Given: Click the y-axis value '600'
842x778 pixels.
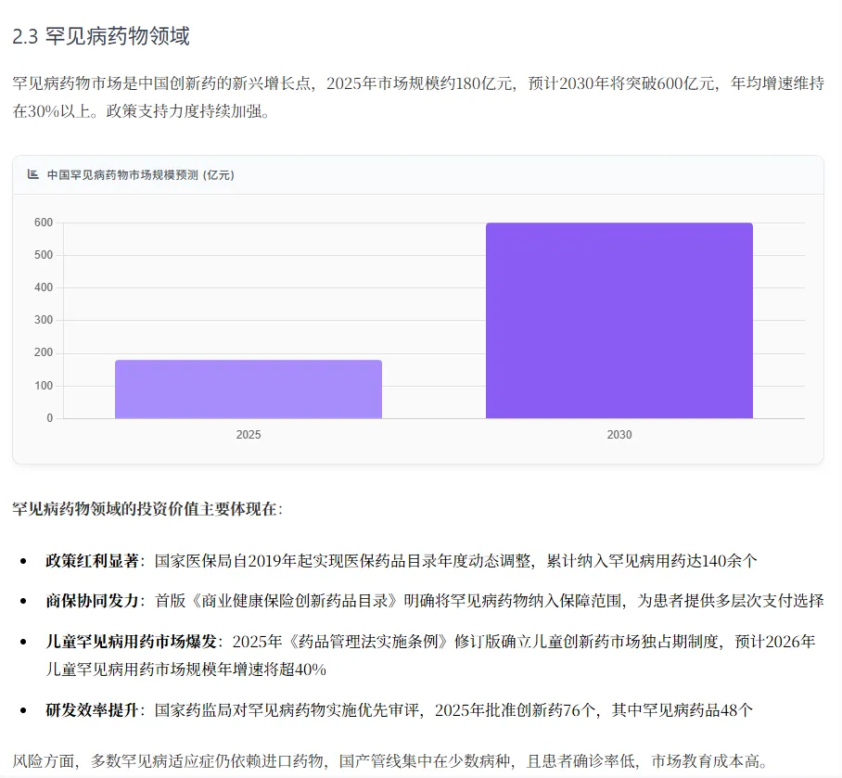Looking at the screenshot, I should [44, 223].
